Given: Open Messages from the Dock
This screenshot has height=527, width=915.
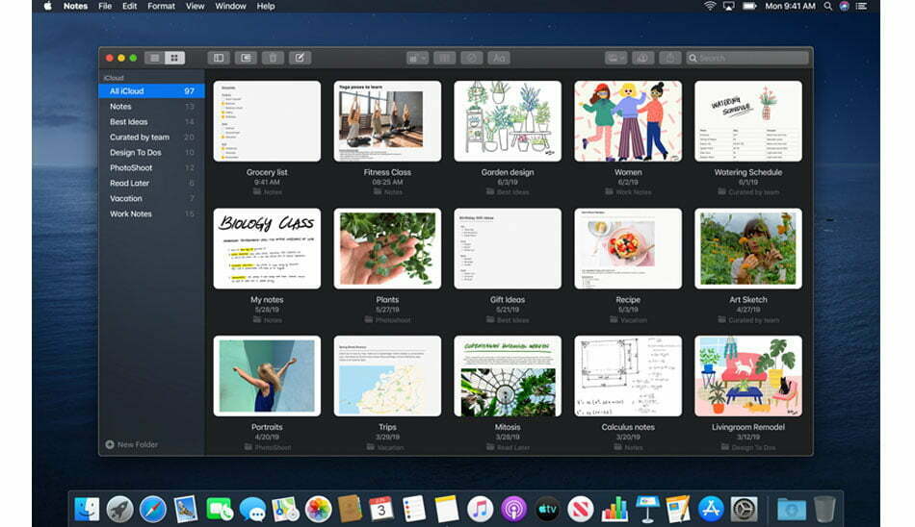Looking at the screenshot, I should click(252, 509).
